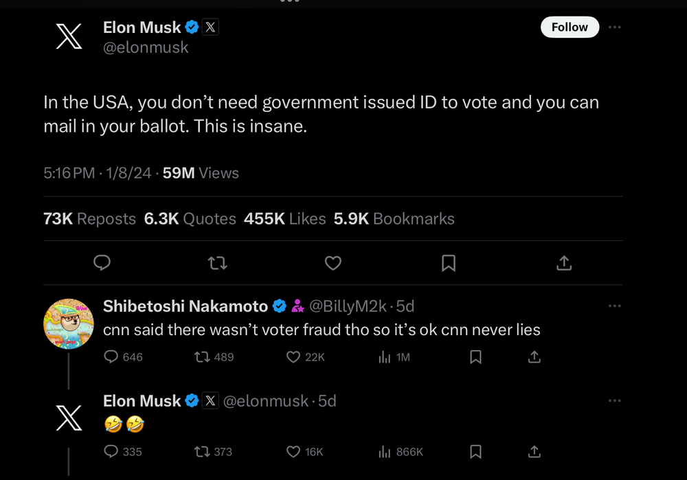Bookmark the main Elon Musk tweet
687x480 pixels.
tap(449, 263)
